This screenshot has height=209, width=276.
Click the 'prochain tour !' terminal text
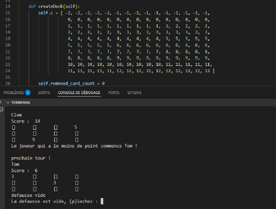pos(31,158)
